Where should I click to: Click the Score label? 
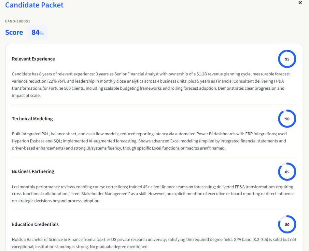(x=14, y=32)
